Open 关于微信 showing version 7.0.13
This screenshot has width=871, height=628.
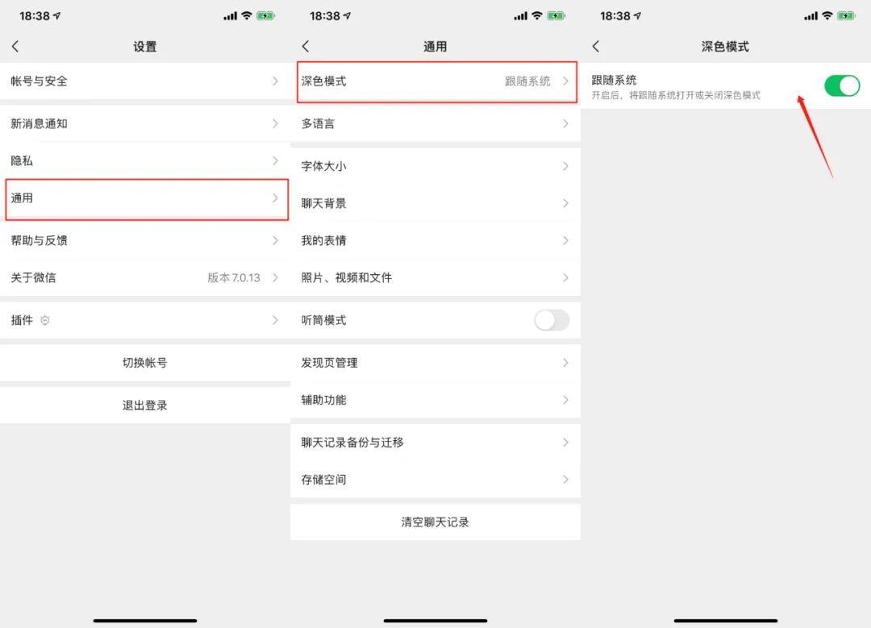(x=145, y=277)
